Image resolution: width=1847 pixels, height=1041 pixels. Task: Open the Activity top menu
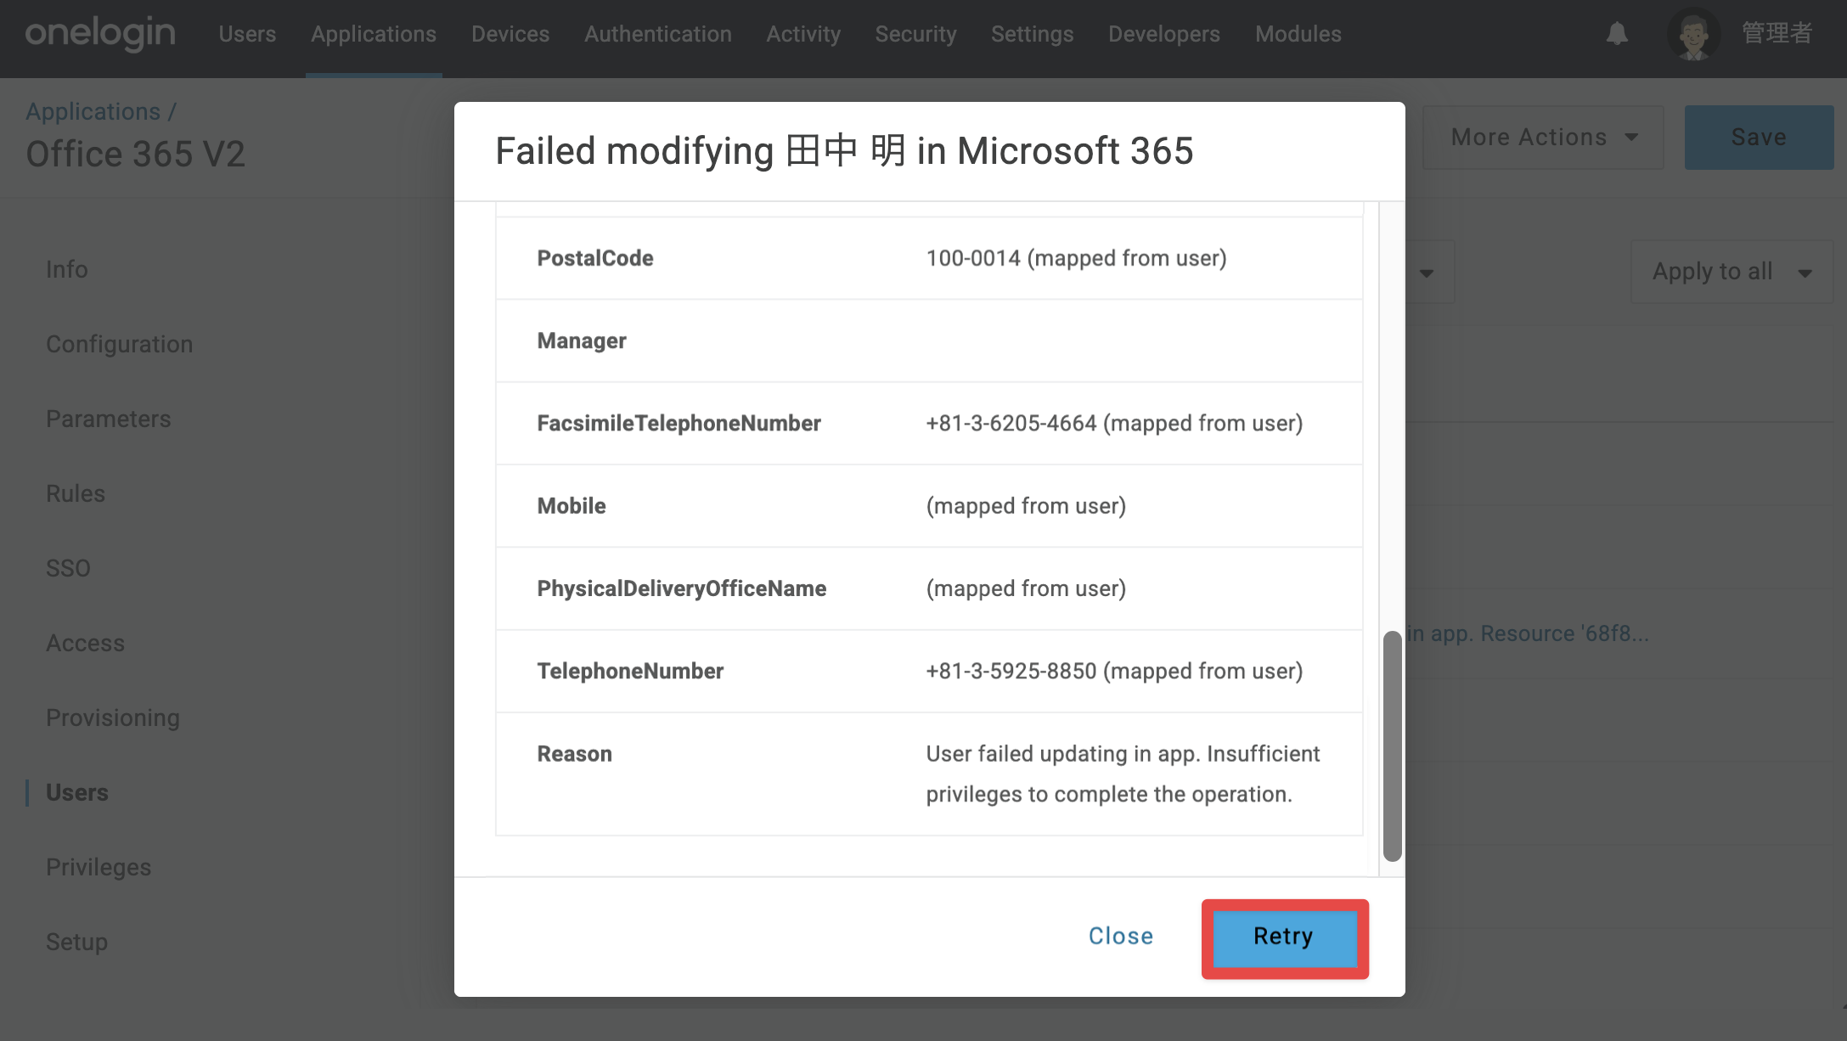point(803,34)
